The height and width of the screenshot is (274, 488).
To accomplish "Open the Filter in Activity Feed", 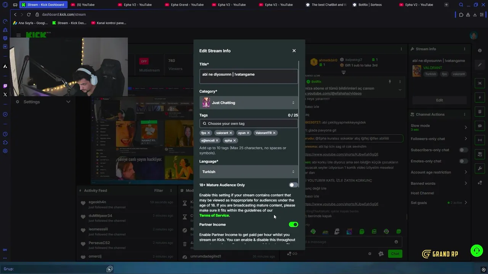I will coord(159,191).
